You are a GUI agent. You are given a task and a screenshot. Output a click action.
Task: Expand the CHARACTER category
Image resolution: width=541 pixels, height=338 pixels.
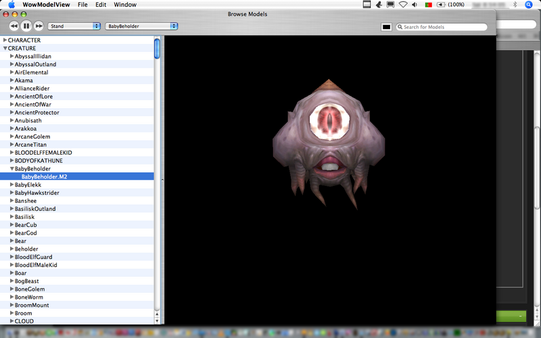coord(5,40)
